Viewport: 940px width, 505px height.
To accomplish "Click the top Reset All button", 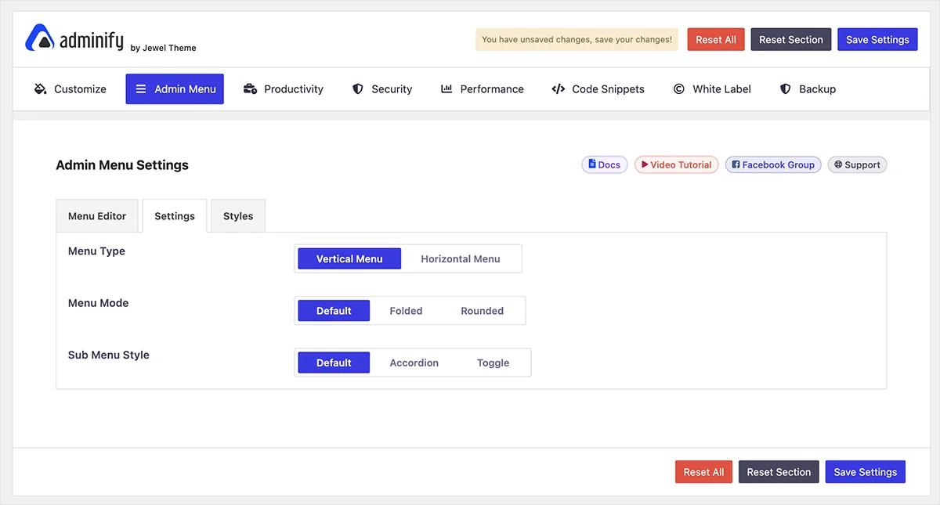I will tap(716, 40).
